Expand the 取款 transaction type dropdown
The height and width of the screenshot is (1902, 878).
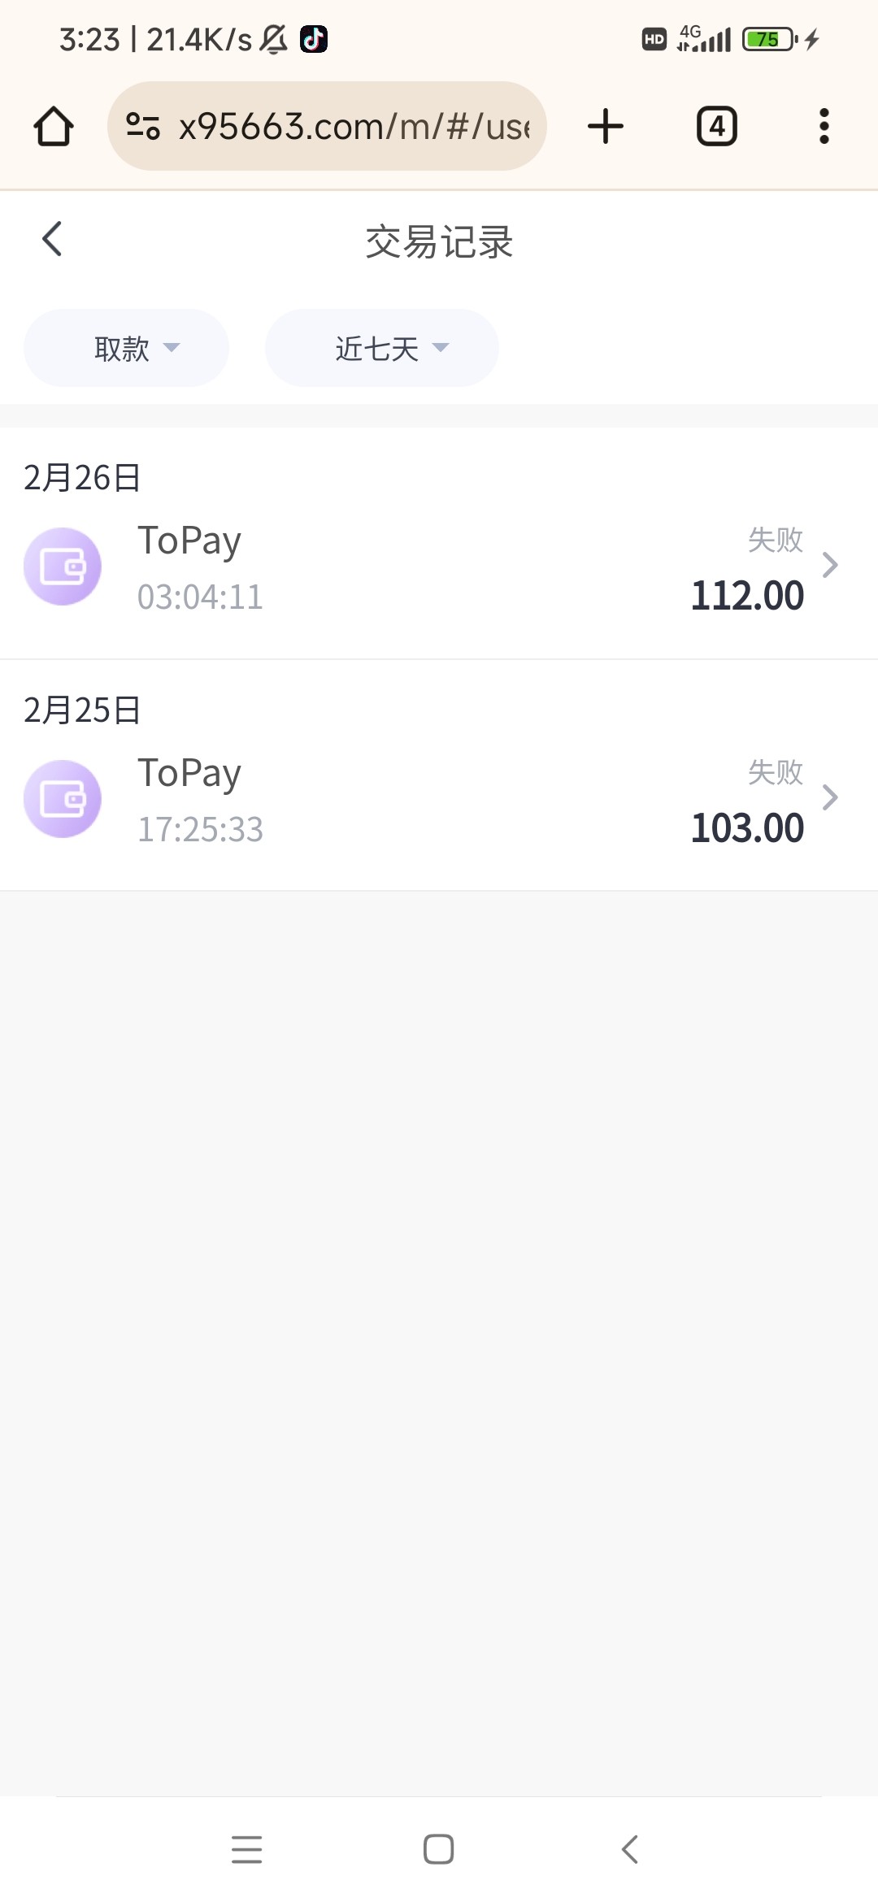(x=127, y=348)
